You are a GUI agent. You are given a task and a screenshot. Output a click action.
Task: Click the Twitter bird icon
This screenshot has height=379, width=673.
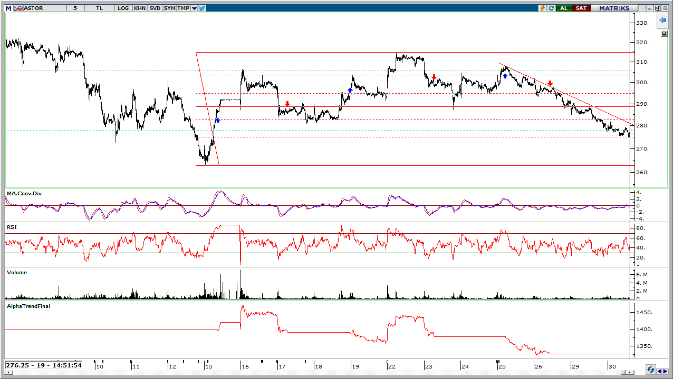[x=201, y=8]
